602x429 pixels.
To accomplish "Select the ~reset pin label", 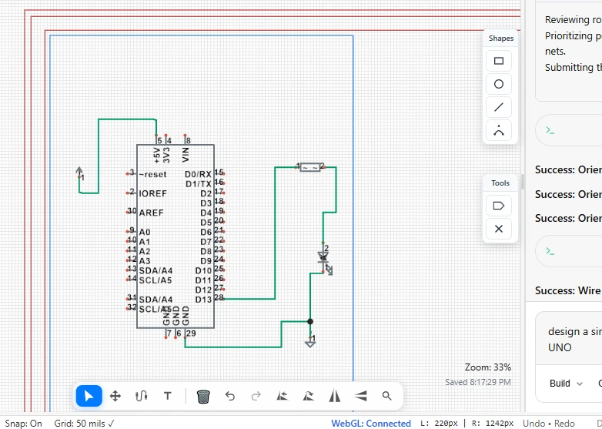I will tap(152, 174).
